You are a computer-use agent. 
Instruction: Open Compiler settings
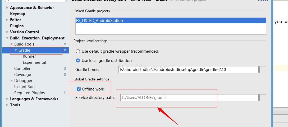pyautogui.click(x=22, y=68)
